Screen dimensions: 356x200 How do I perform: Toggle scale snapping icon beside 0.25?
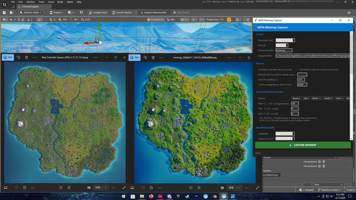click(x=82, y=20)
